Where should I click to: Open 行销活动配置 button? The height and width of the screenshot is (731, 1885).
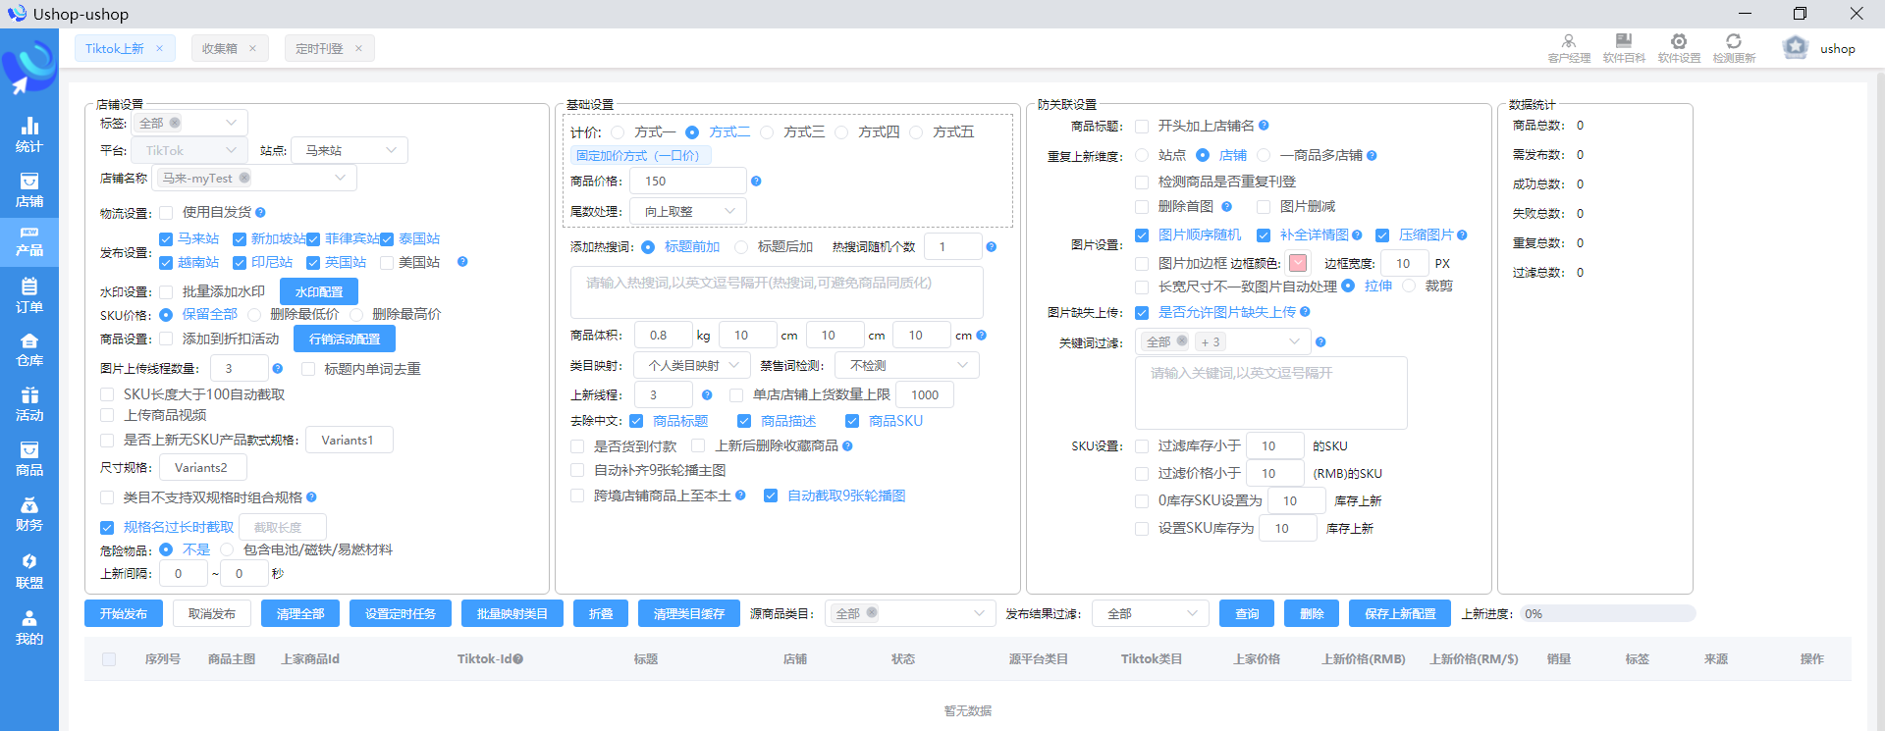[345, 339]
